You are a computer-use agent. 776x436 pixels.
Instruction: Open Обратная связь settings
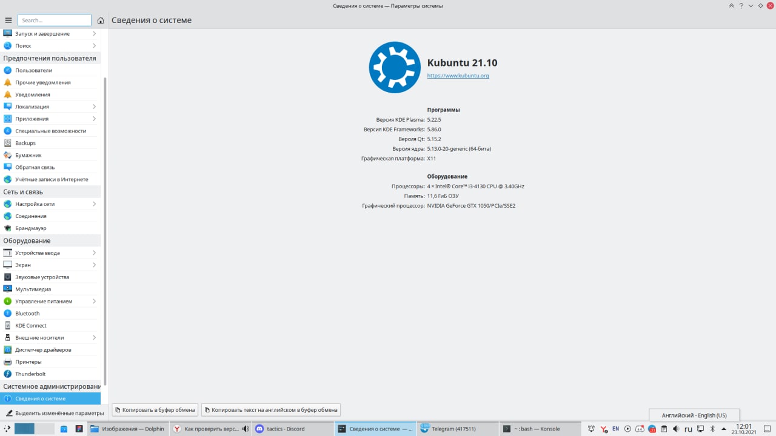point(50,167)
